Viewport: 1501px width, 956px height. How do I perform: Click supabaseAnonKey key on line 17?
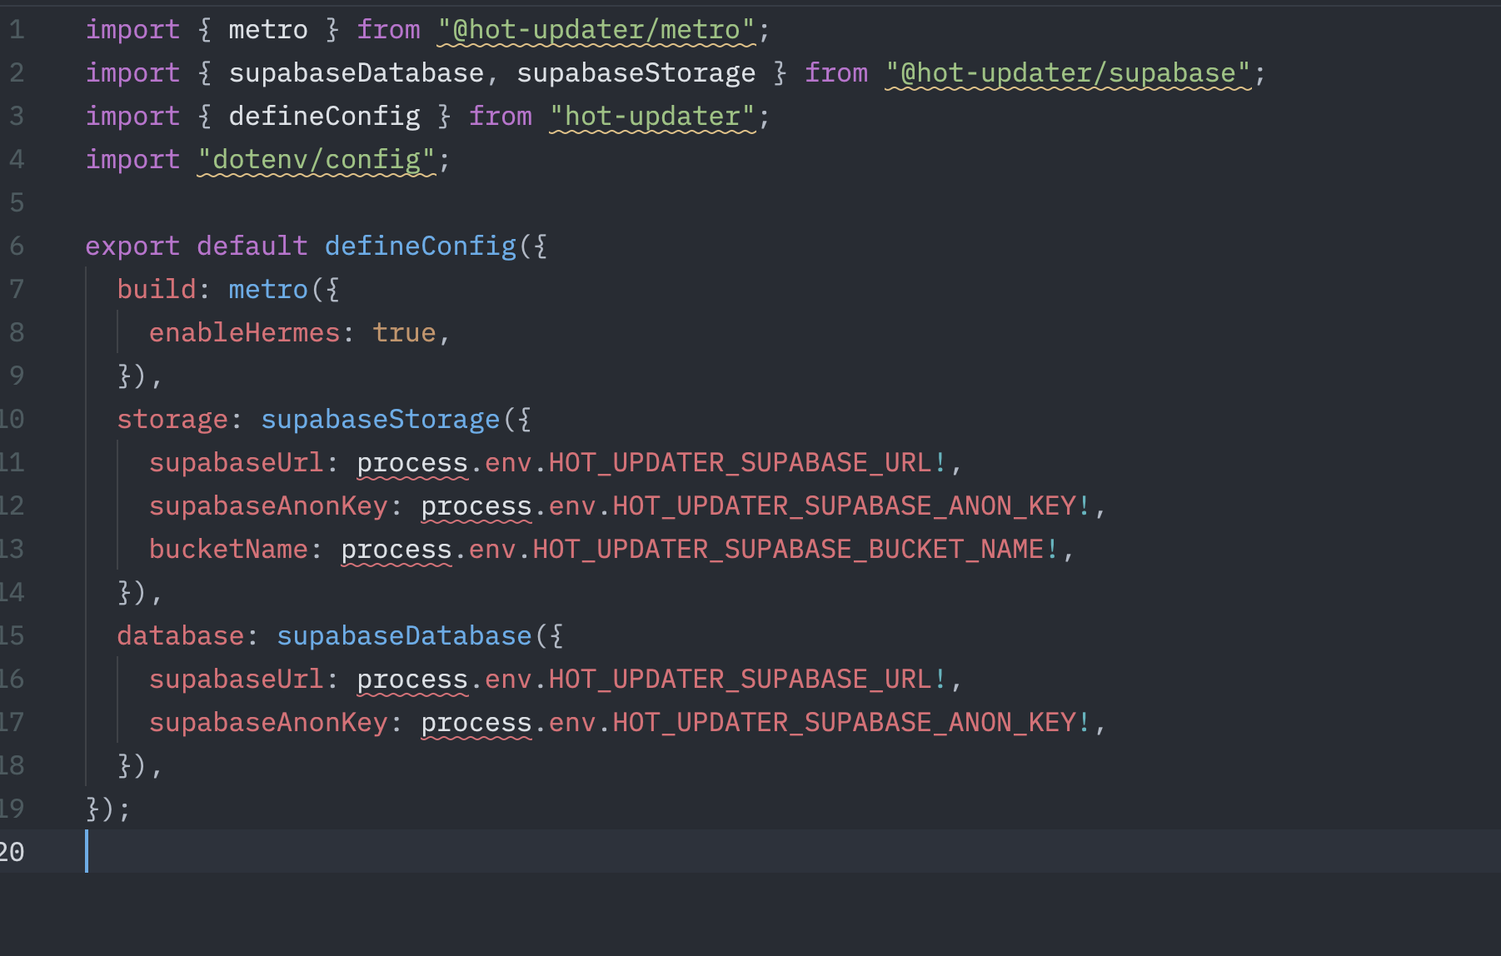tap(268, 723)
